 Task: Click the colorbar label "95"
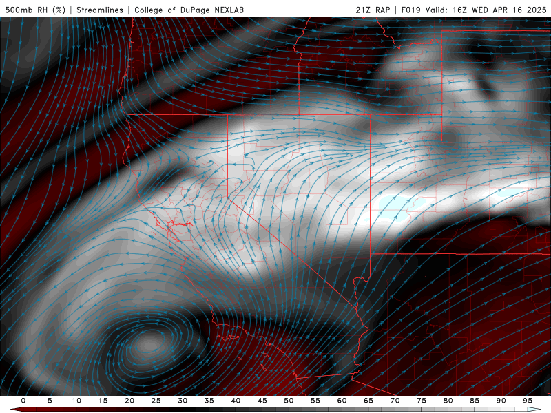coord(528,401)
